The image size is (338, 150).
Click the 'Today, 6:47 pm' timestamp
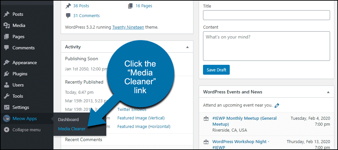[x=79, y=92]
